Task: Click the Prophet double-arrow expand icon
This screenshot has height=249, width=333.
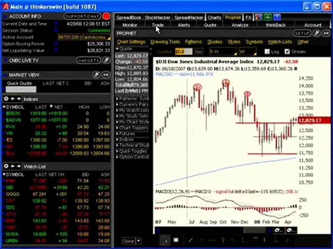Action: [x=326, y=33]
